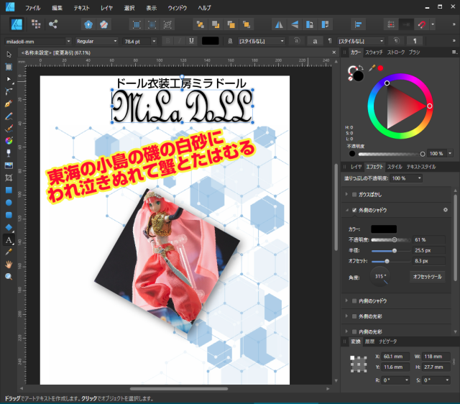
Task: Select the View hand tool
Action: click(9, 265)
